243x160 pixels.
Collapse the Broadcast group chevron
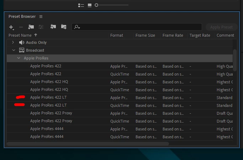14,50
